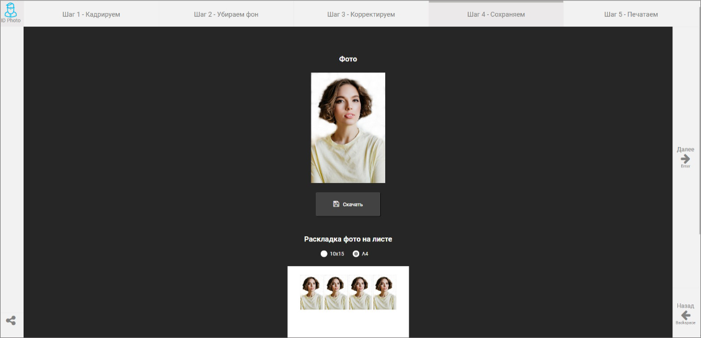Select the 10x15 sheet layout option
This screenshot has height=338, width=701.
(x=324, y=254)
